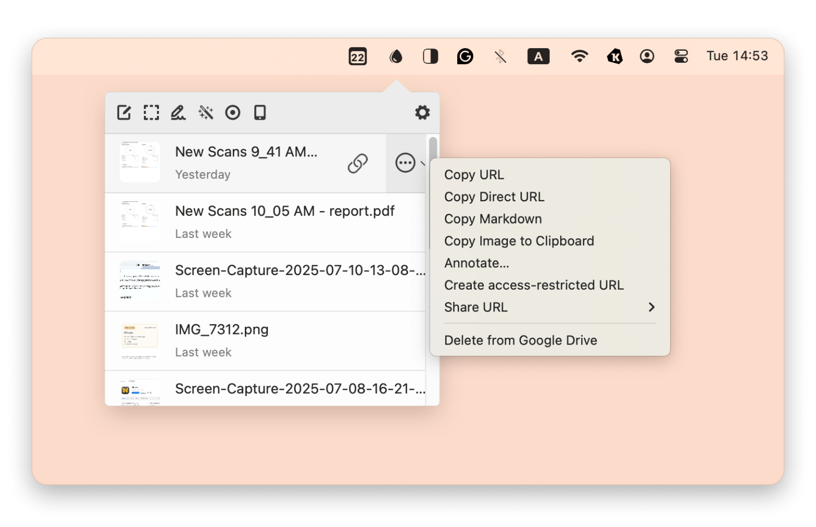The width and height of the screenshot is (816, 527).
Task: Click the magic wand icon
Action: pos(206,112)
